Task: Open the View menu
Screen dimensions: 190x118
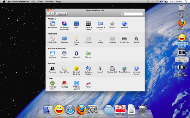Action: [40, 1]
